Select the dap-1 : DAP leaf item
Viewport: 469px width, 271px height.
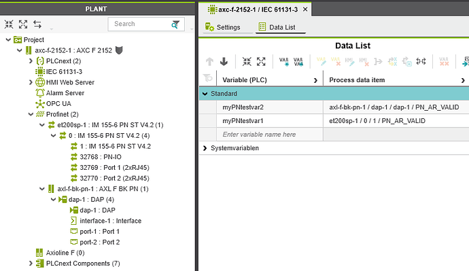pyautogui.click(x=97, y=211)
